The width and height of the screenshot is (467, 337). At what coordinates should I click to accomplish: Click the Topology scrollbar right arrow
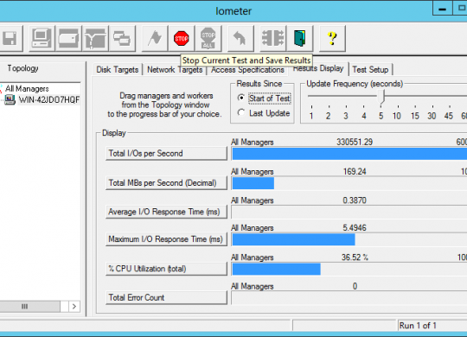[x=74, y=307]
